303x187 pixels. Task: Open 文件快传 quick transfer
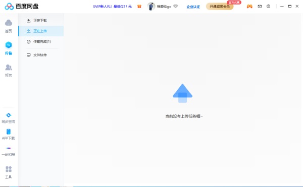41,55
